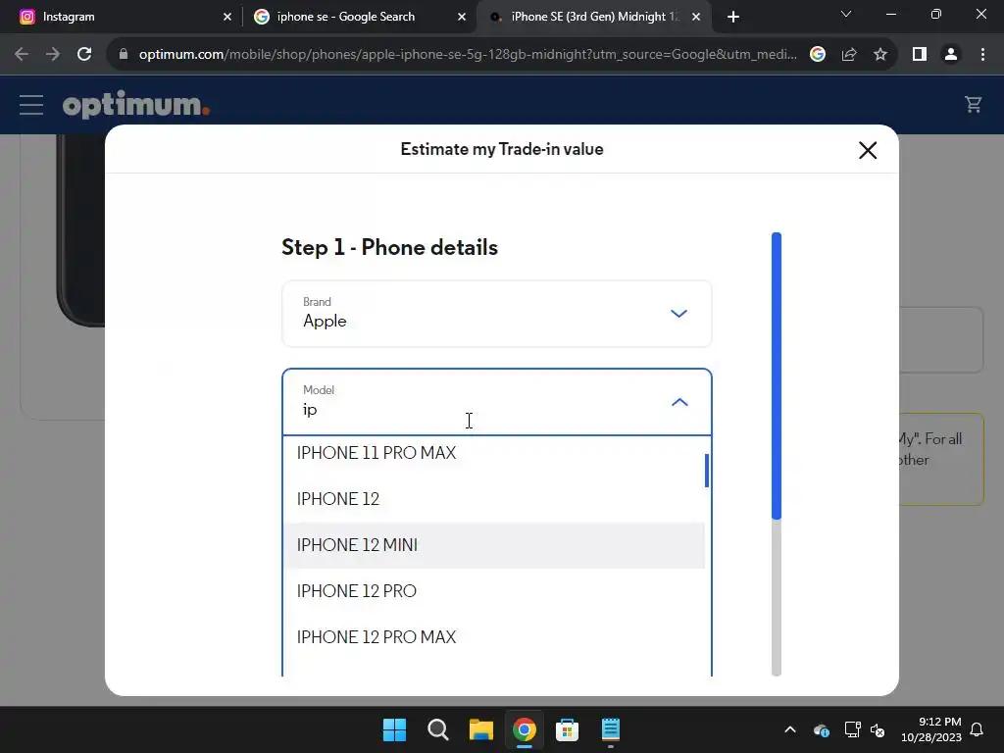Open the Chrome three-dot menu

pos(982,55)
